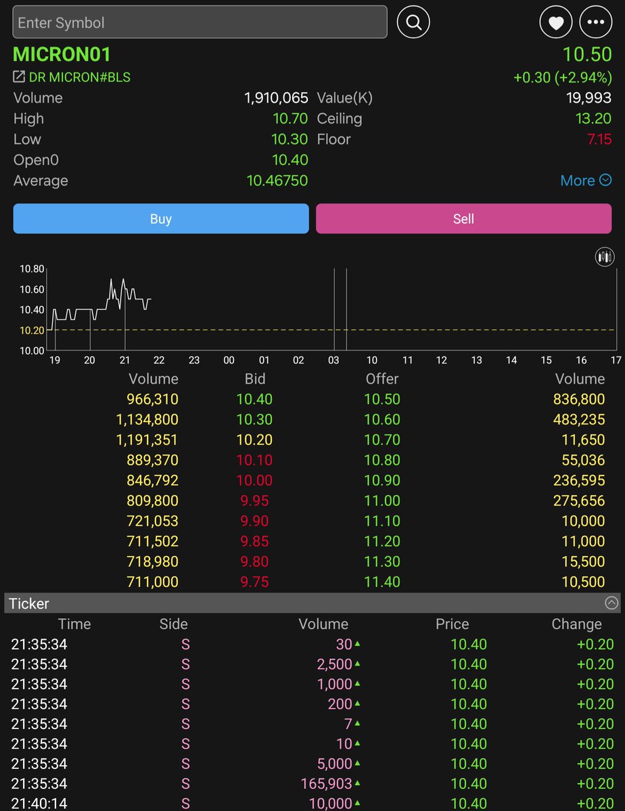Click the change +0.30 (+2.94%)
Viewport: 625px width, 811px height.
tap(562, 77)
